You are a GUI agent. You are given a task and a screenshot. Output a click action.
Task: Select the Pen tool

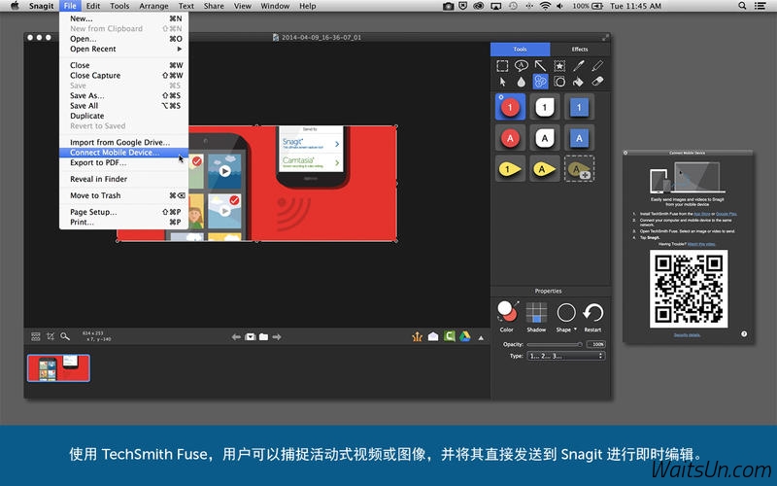tap(578, 65)
